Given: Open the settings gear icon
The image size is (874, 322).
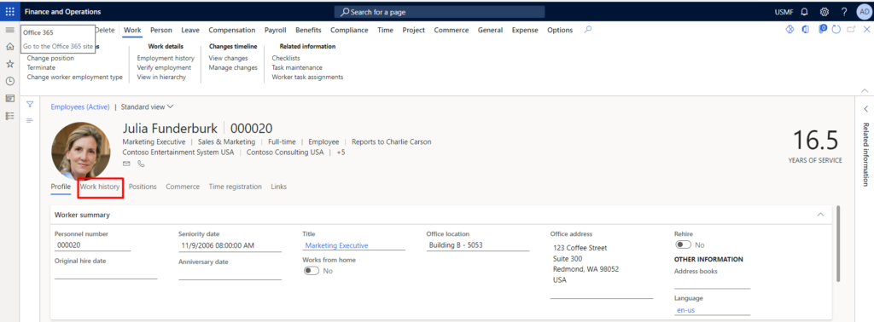Looking at the screenshot, I should pyautogui.click(x=824, y=12).
